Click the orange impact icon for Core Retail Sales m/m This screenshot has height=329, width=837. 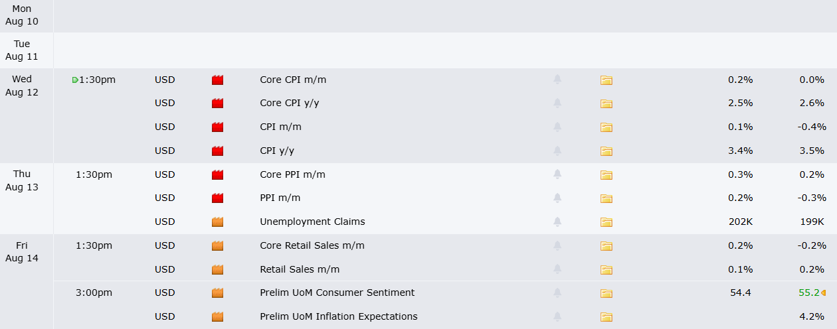click(x=217, y=246)
